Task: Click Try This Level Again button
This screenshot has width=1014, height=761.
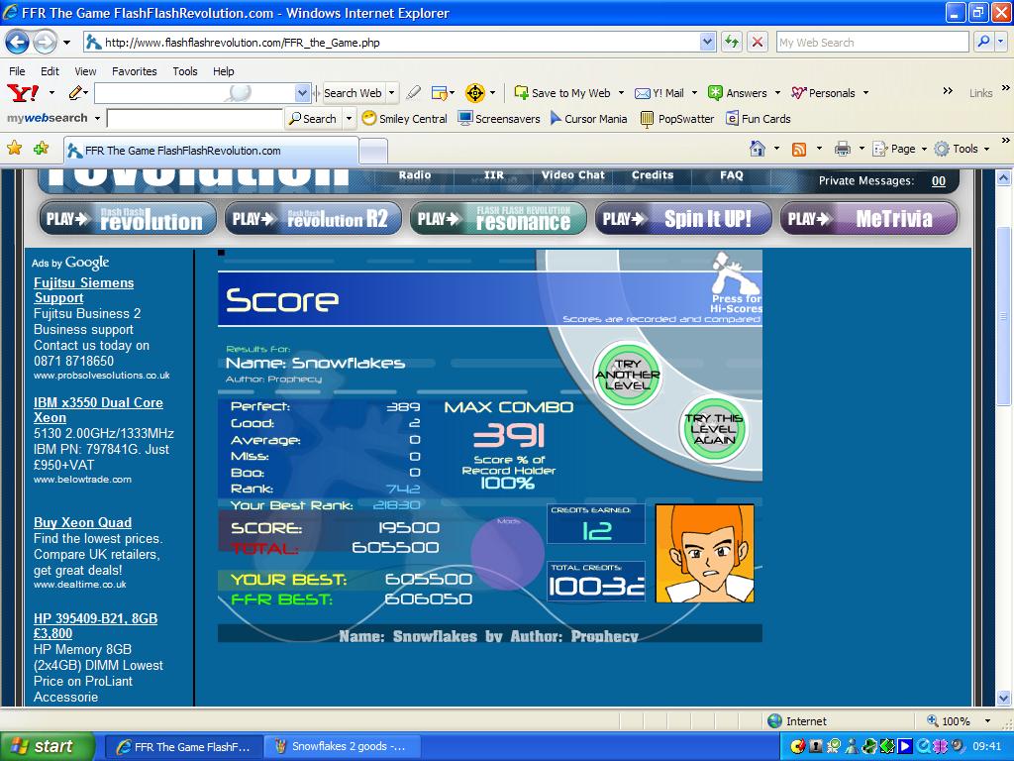Action: 714,429
